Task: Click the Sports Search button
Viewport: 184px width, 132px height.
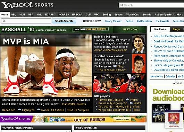Action: (x=64, y=21)
